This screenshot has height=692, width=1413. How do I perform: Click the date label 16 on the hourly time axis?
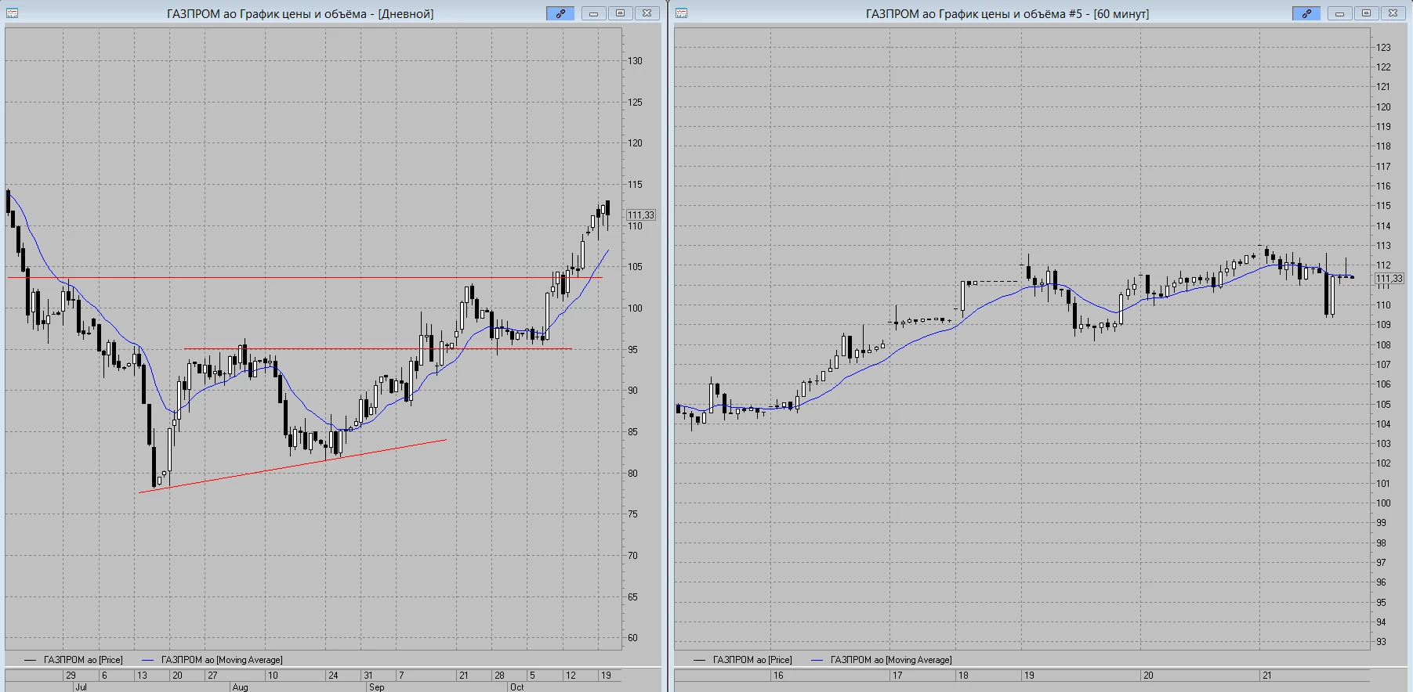point(778,676)
